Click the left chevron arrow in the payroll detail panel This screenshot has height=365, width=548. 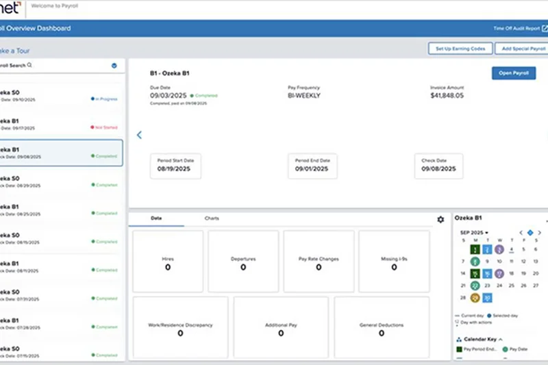pyautogui.click(x=139, y=135)
